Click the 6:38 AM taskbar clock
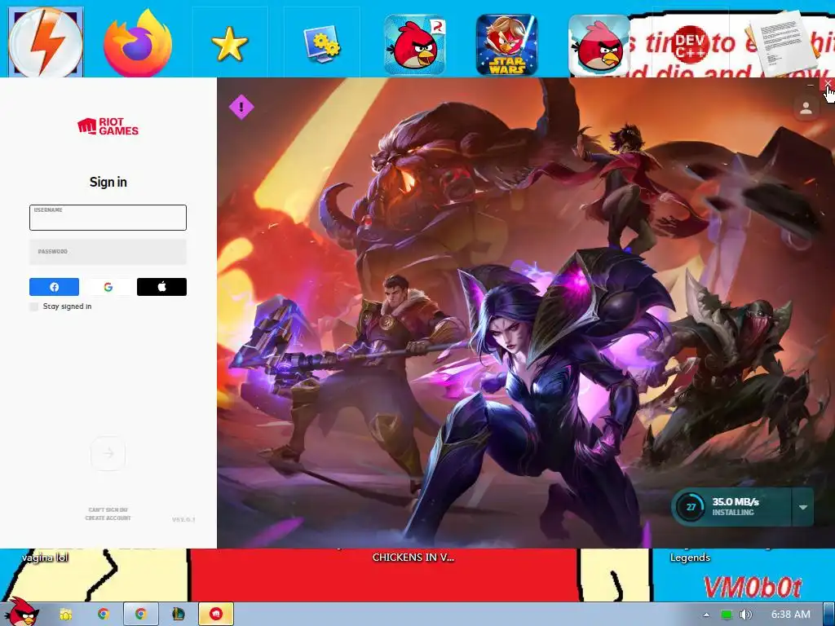Screen dimensions: 835x626 (x=791, y=615)
